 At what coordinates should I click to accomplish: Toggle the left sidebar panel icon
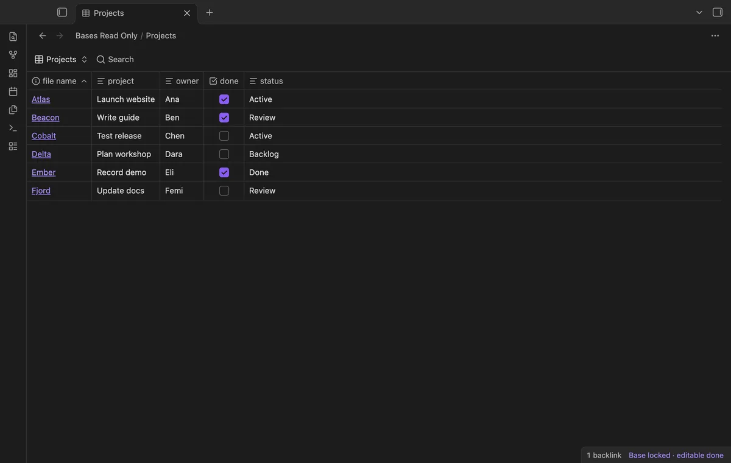[x=62, y=12]
